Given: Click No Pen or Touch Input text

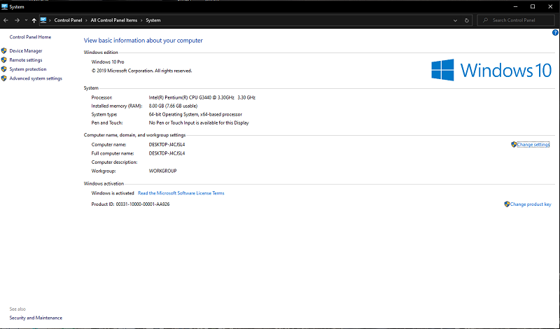Looking at the screenshot, I should point(199,123).
